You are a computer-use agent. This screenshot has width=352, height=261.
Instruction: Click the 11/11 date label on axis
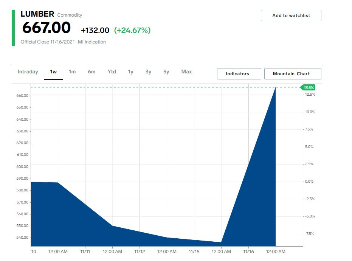[x=85, y=252]
